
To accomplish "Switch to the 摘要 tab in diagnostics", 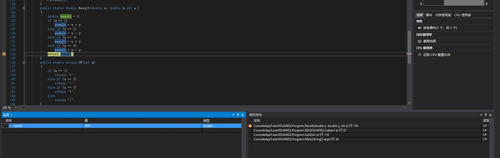I will (x=419, y=15).
